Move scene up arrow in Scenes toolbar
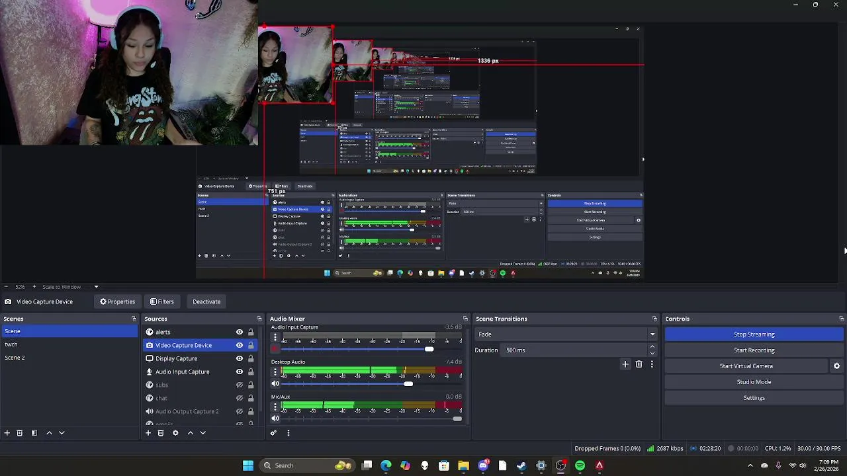Image resolution: width=847 pixels, height=476 pixels. click(49, 433)
